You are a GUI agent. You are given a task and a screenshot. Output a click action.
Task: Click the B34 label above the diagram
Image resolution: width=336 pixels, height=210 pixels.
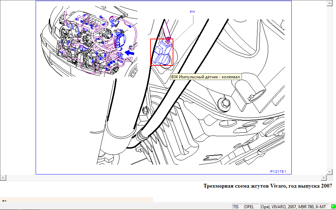[x=192, y=11]
